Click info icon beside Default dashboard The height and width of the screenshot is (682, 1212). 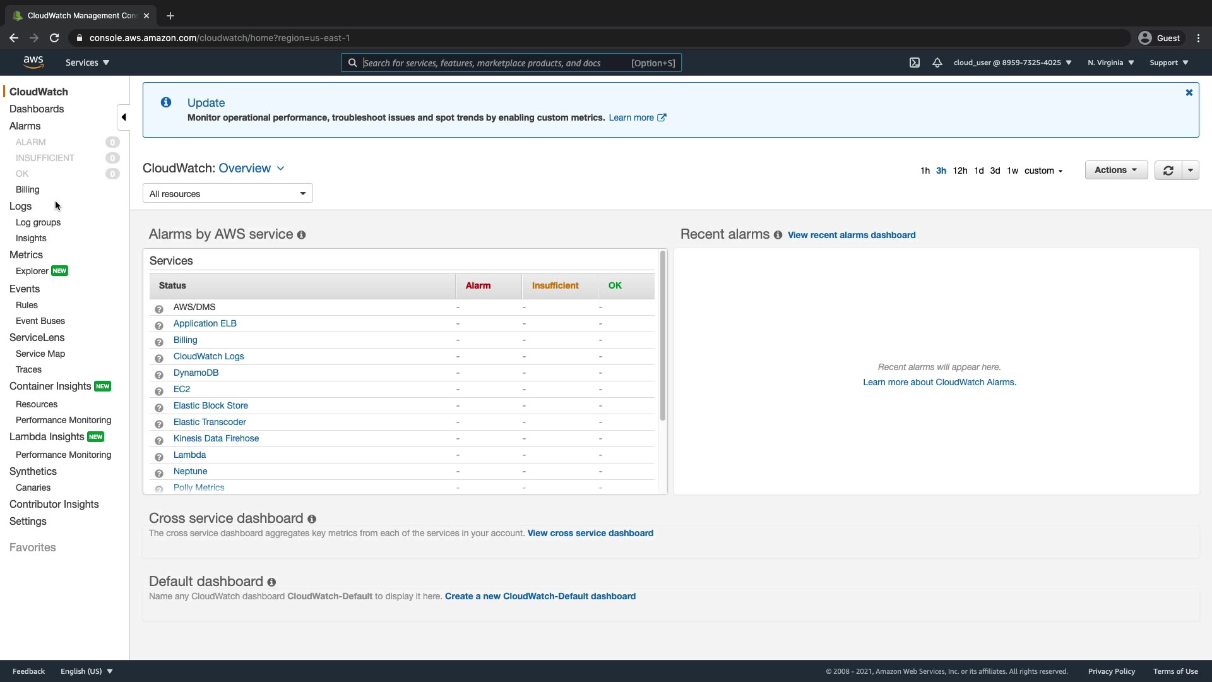pyautogui.click(x=271, y=582)
